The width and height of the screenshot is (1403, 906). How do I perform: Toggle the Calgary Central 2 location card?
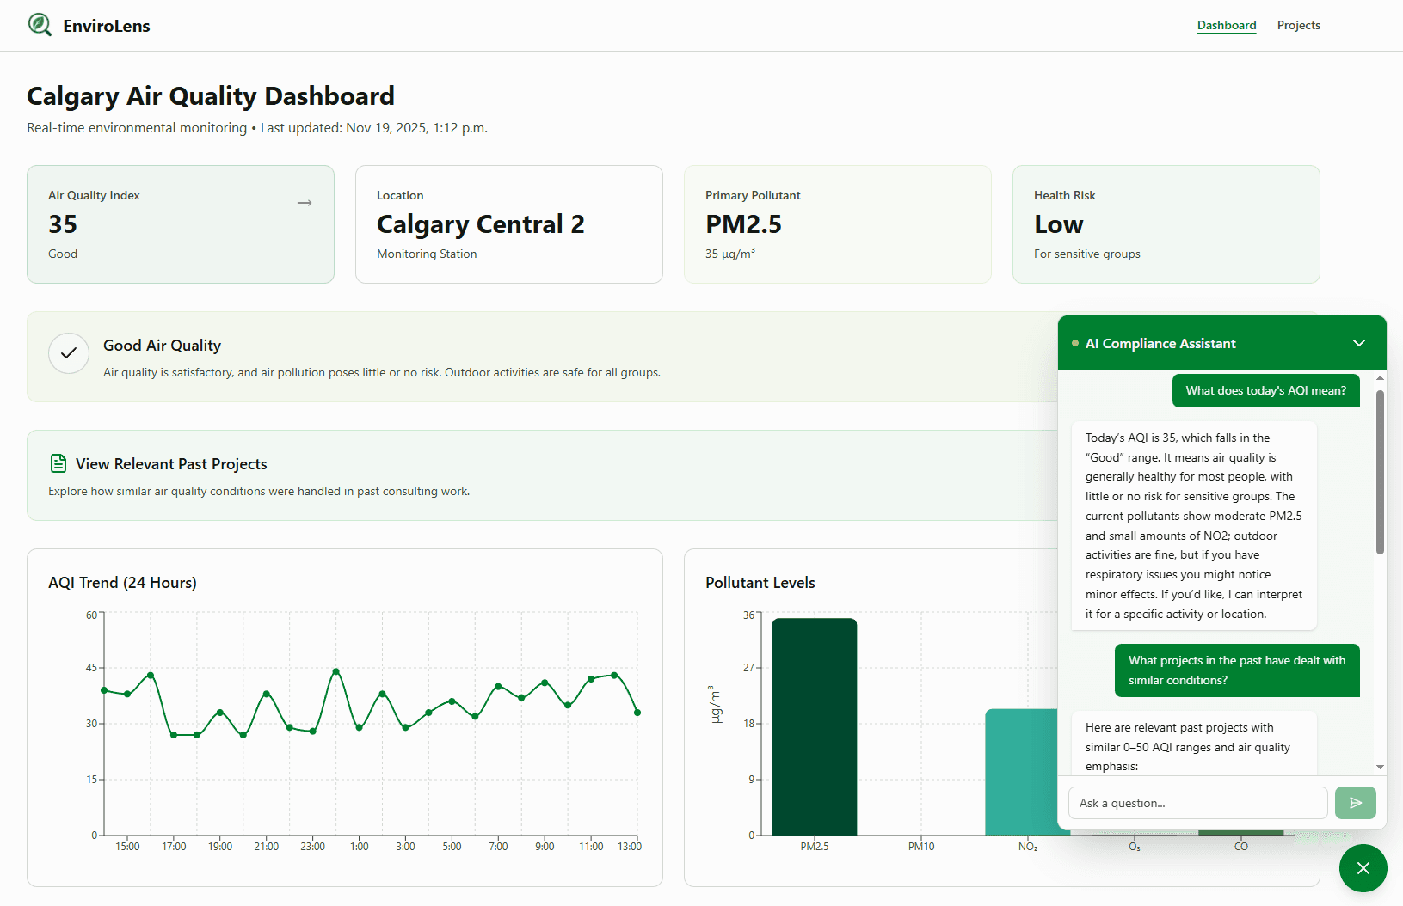(508, 224)
